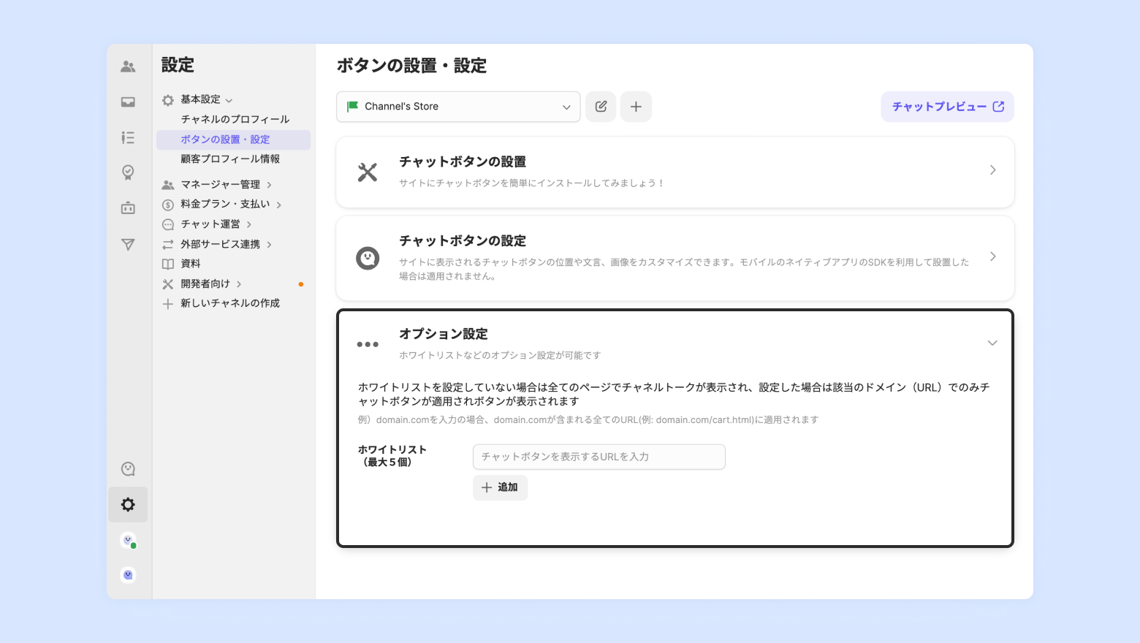The width and height of the screenshot is (1140, 643).
Task: Click the orange notification dot beside 開発者向け
Action: click(301, 284)
